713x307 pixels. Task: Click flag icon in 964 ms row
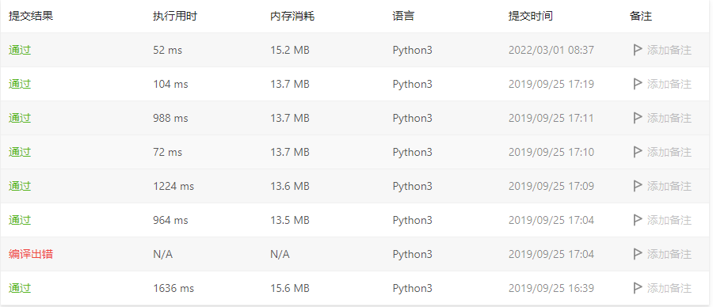(x=638, y=220)
